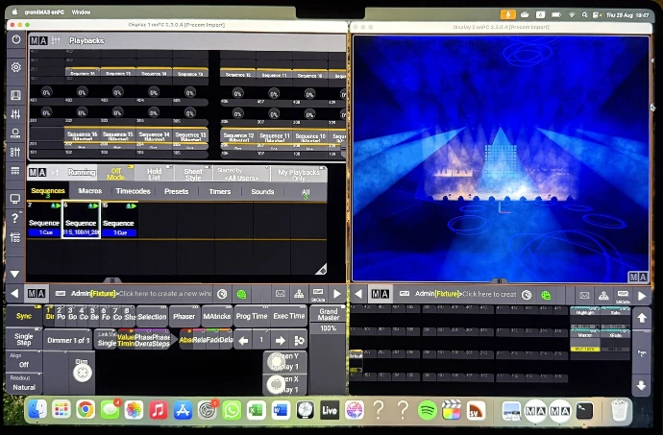This screenshot has height=435, width=663.
Task: Open the Sheet Style dropdown
Action: (x=193, y=173)
